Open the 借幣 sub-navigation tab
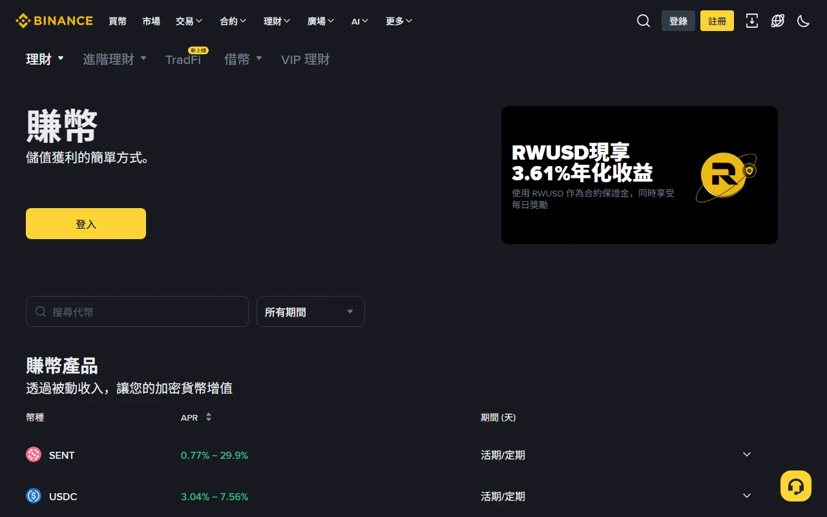This screenshot has height=517, width=827. (243, 59)
